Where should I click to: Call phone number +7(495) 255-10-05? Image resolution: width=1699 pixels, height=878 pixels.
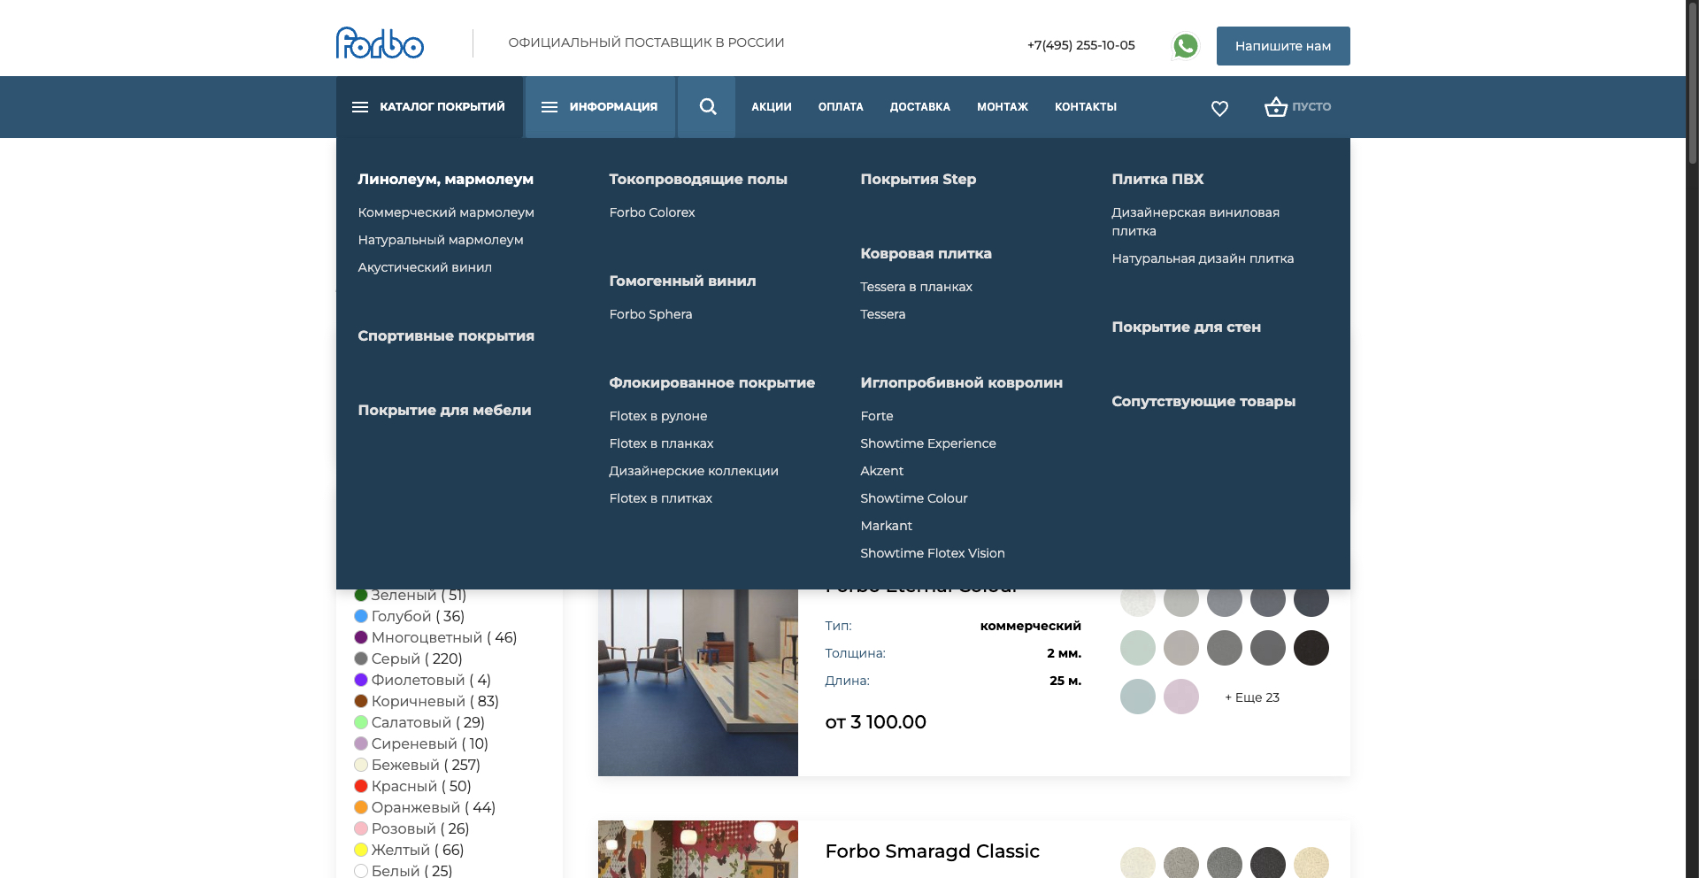point(1080,45)
